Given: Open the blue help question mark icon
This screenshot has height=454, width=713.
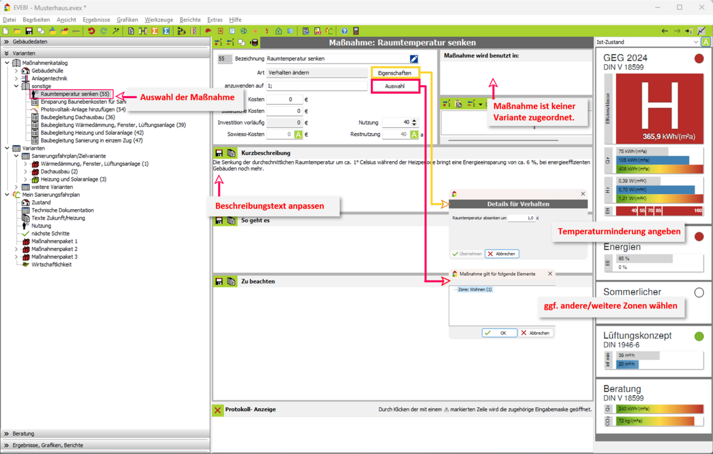Looking at the screenshot, I should click(345, 31).
